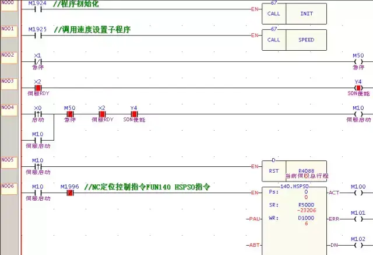The width and height of the screenshot is (373, 255).
Task: Click the ABT input label of HSPSO
Action: (x=254, y=245)
